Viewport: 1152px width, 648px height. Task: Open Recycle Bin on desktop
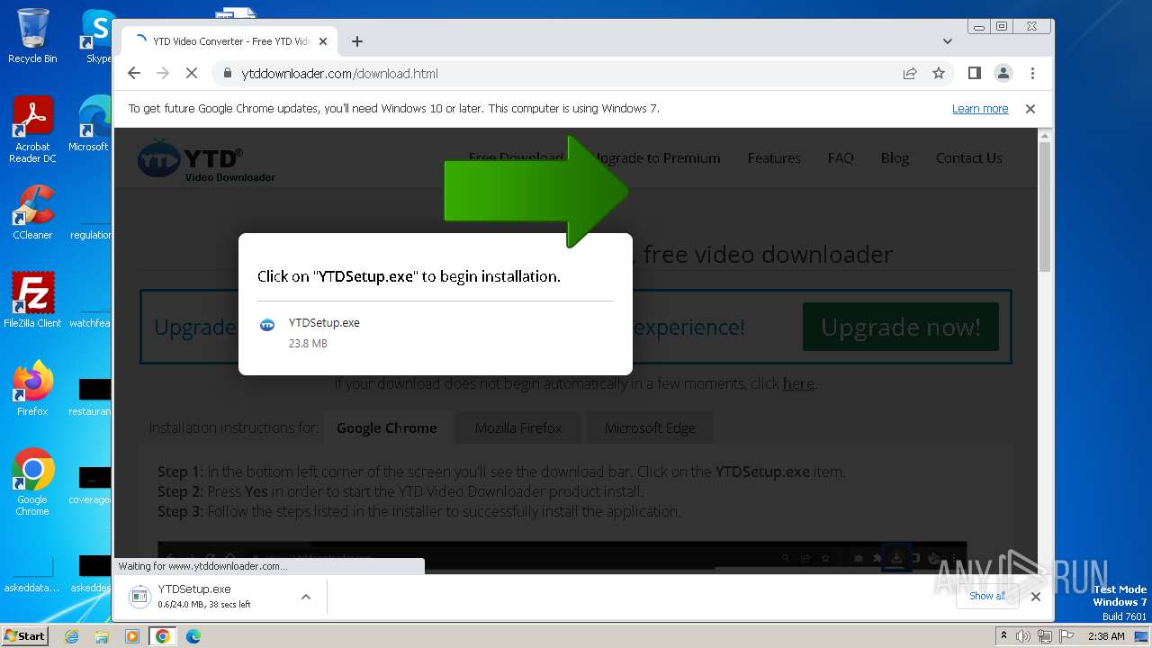point(32,36)
